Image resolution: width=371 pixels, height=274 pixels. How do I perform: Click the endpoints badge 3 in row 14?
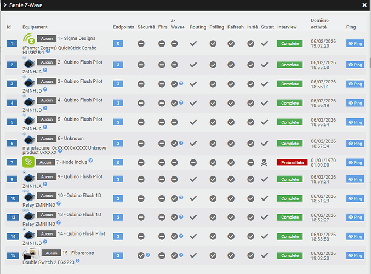(118, 236)
